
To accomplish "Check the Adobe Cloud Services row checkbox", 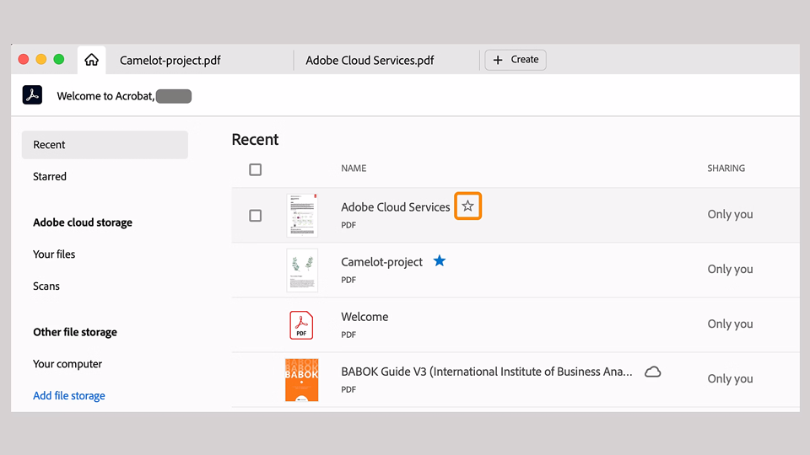I will [x=255, y=215].
